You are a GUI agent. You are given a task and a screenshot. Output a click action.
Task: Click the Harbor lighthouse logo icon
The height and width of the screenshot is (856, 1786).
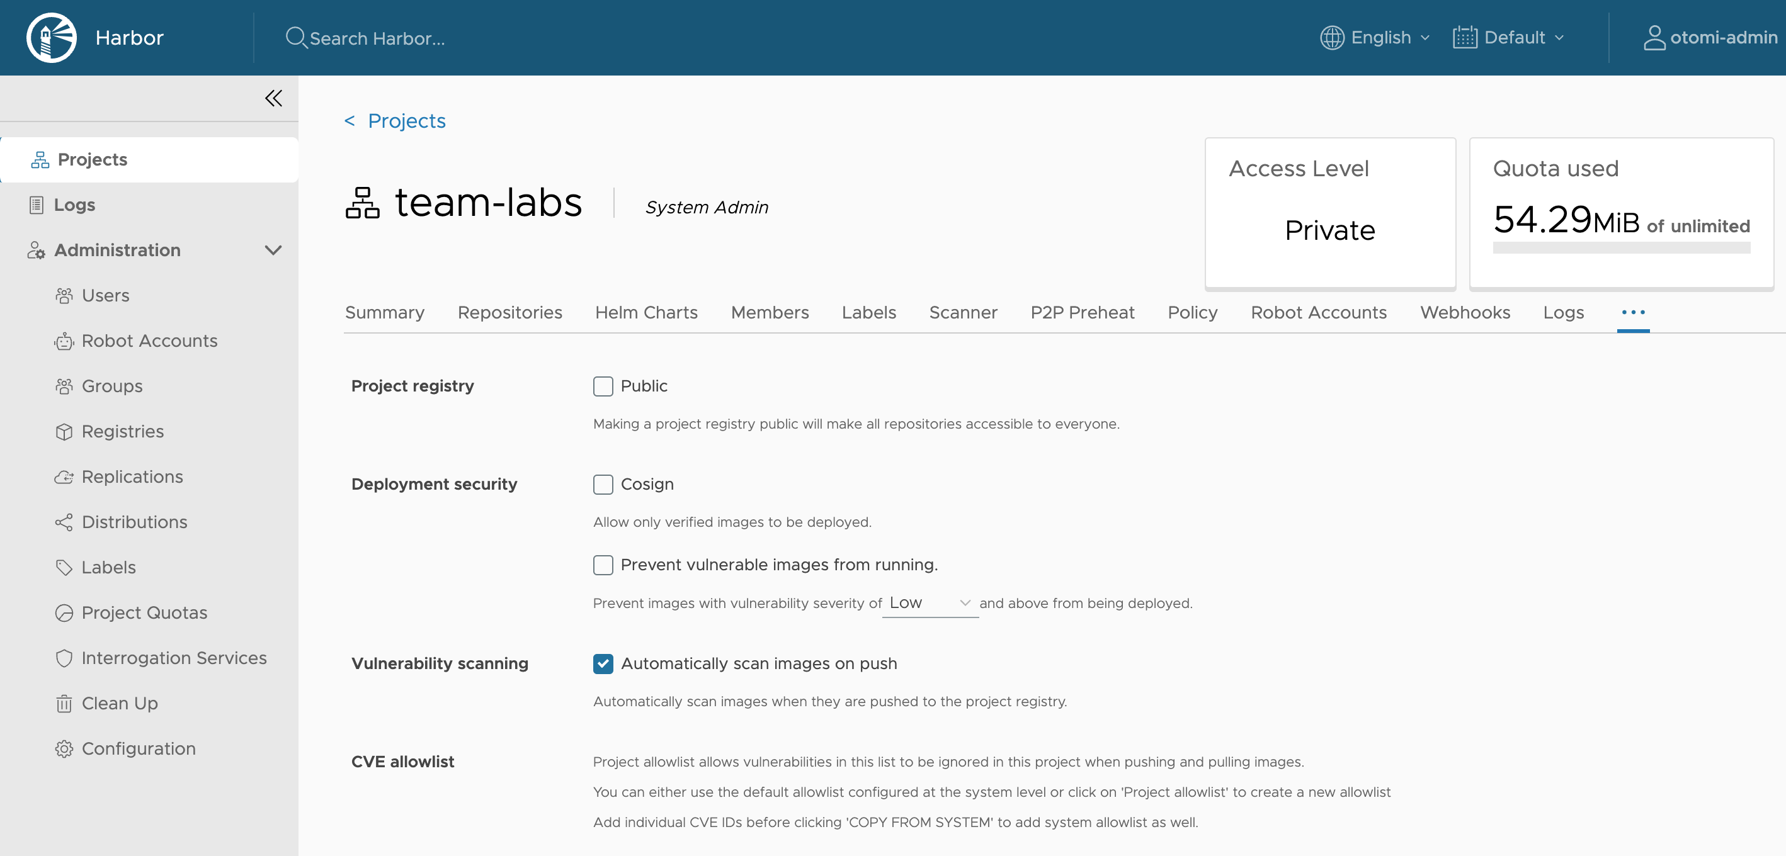point(51,37)
